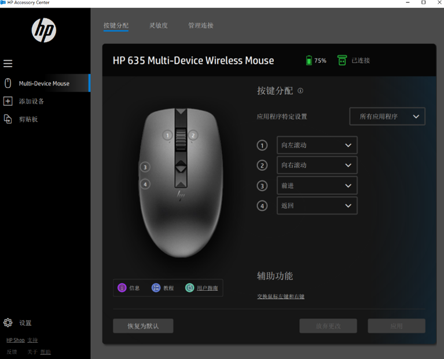The height and width of the screenshot is (359, 444).
Task: Click the 恢复为默认 button
Action: [x=143, y=326]
